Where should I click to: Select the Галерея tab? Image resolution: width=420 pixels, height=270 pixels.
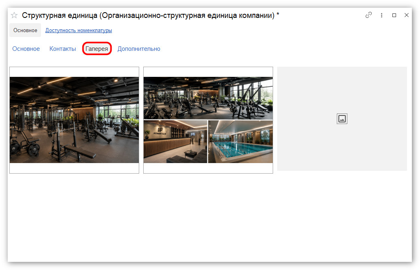(97, 49)
